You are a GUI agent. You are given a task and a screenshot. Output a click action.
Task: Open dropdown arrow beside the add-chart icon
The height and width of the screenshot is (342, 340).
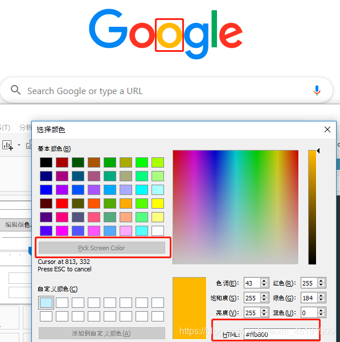click(x=19, y=145)
